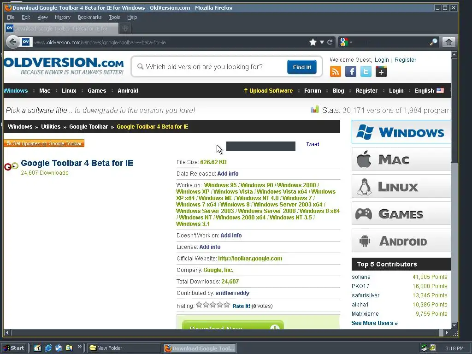The width and height of the screenshot is (472, 354).
Task: Click the OldVersion.com logo
Action: pyautogui.click(x=64, y=66)
